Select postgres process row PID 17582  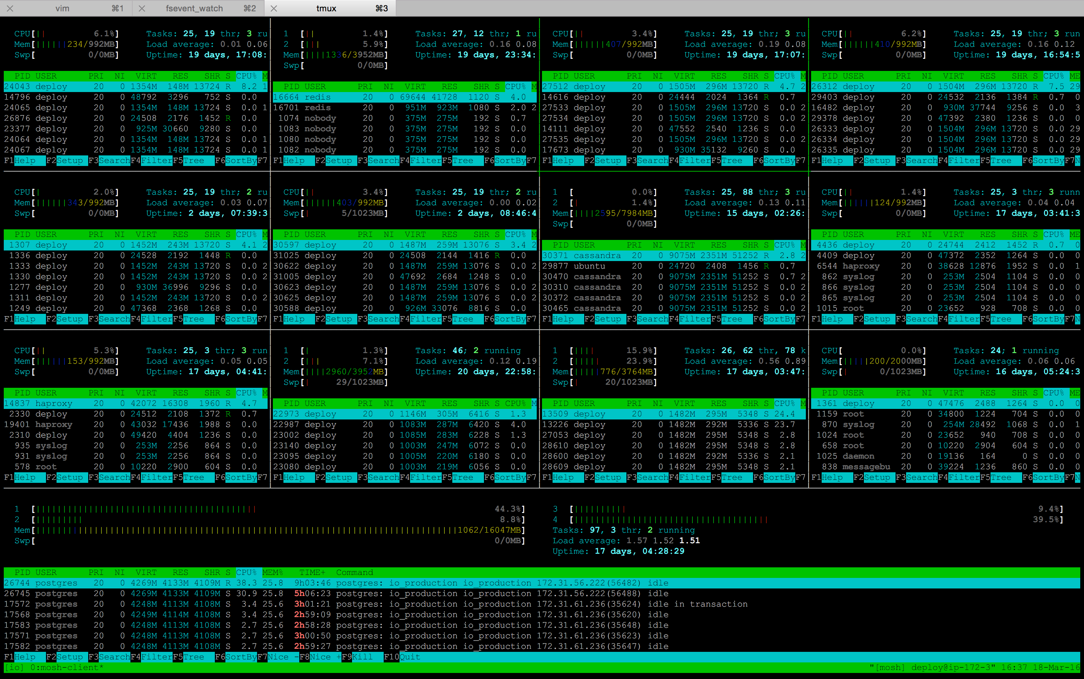[542, 646]
